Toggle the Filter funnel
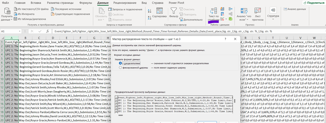326x123 pixels. pyautogui.click(x=174, y=13)
